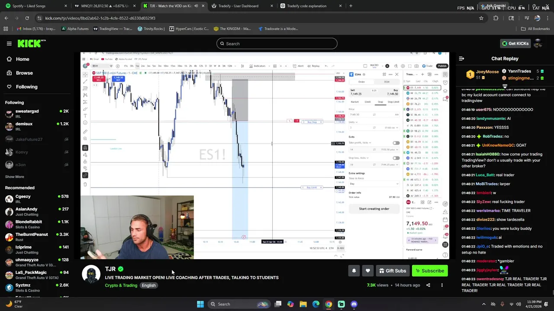The image size is (554, 311).
Task: Open the Chrome apps grid in bookmarks bar
Action: [6, 29]
